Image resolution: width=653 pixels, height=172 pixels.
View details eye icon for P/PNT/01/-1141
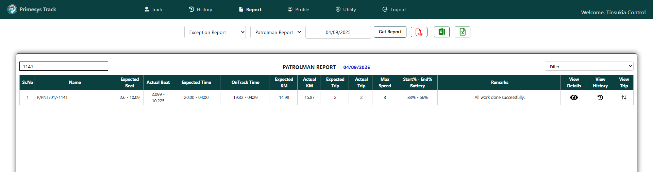(573, 98)
